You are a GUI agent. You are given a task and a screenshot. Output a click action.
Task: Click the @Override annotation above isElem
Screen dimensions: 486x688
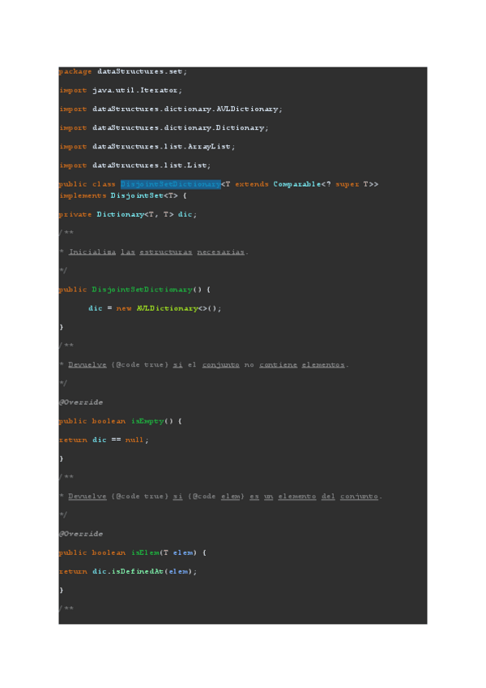click(81, 534)
